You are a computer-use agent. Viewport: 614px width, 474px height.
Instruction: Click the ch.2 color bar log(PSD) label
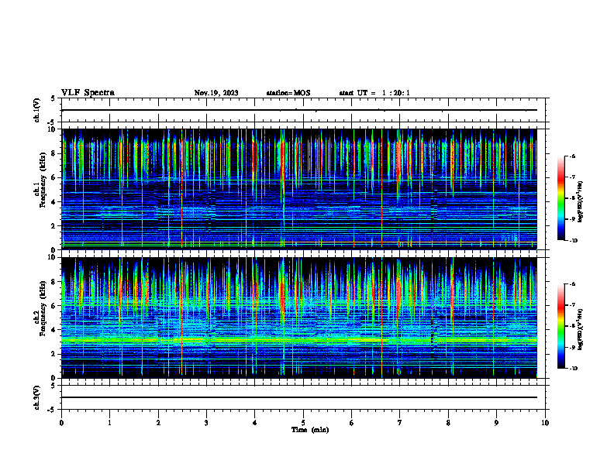(x=581, y=330)
